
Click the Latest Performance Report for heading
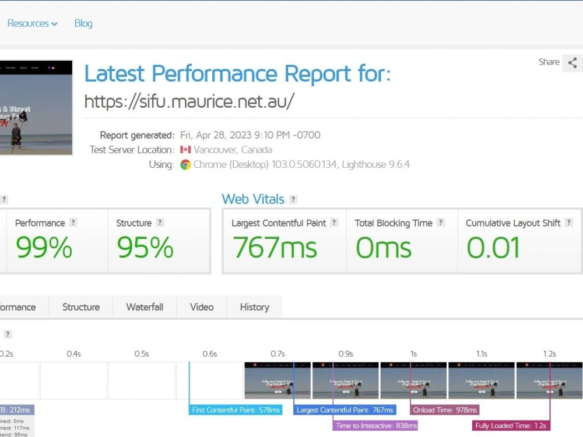238,73
